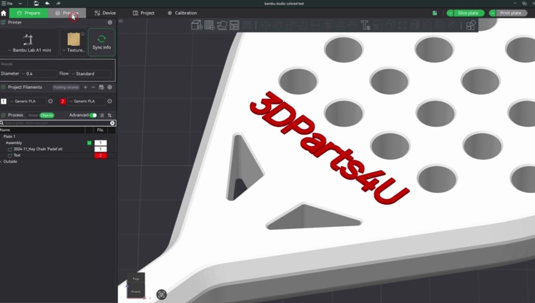Click the Add model cube icon

click(x=197, y=25)
